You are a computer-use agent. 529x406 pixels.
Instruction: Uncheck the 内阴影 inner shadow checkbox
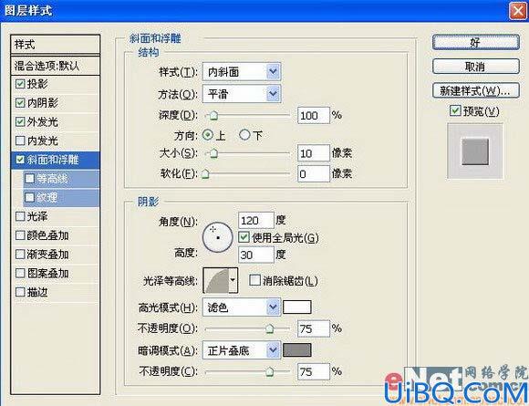pyautogui.click(x=20, y=102)
